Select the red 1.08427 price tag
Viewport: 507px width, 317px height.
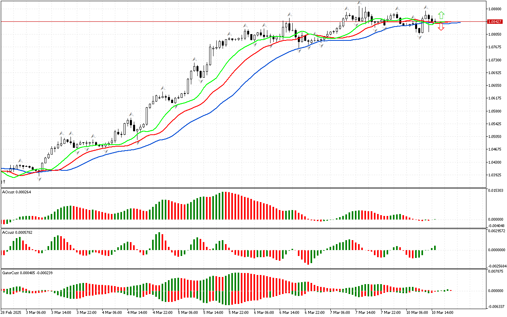tap(496, 22)
